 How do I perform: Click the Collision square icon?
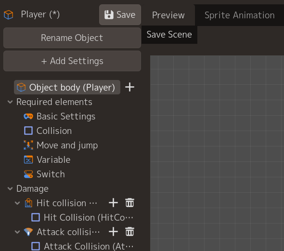28,131
